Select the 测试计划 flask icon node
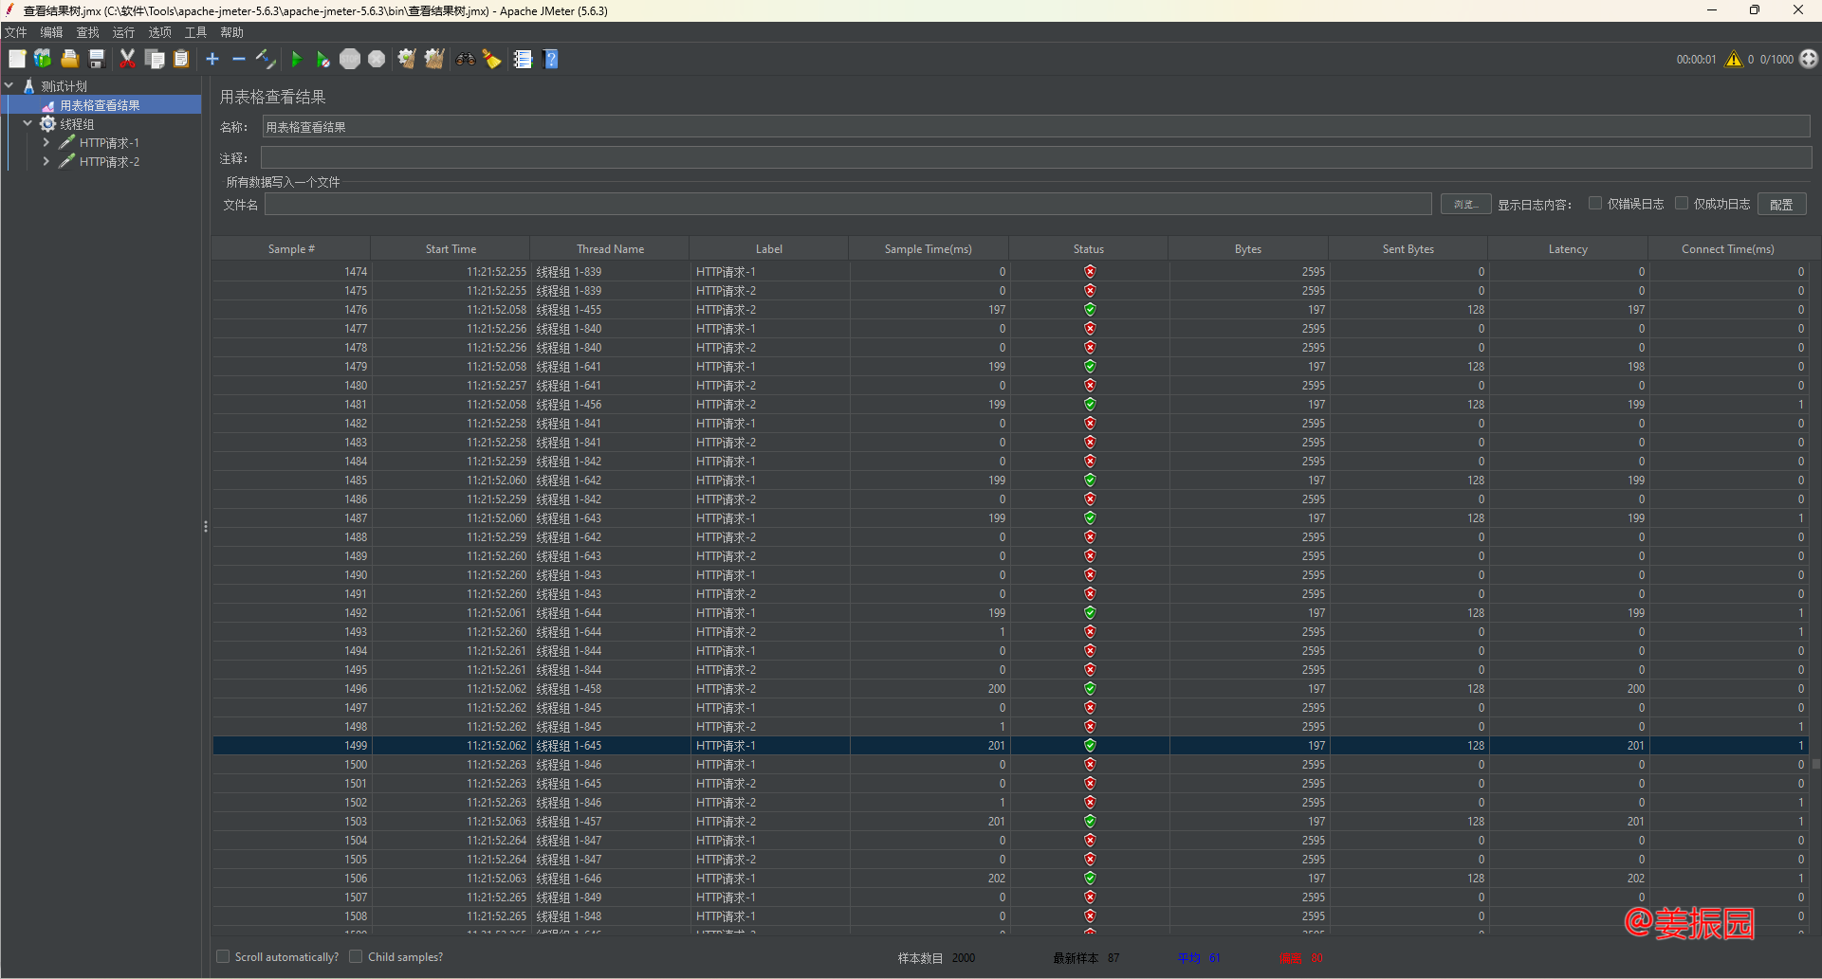The height and width of the screenshot is (979, 1822). click(28, 86)
